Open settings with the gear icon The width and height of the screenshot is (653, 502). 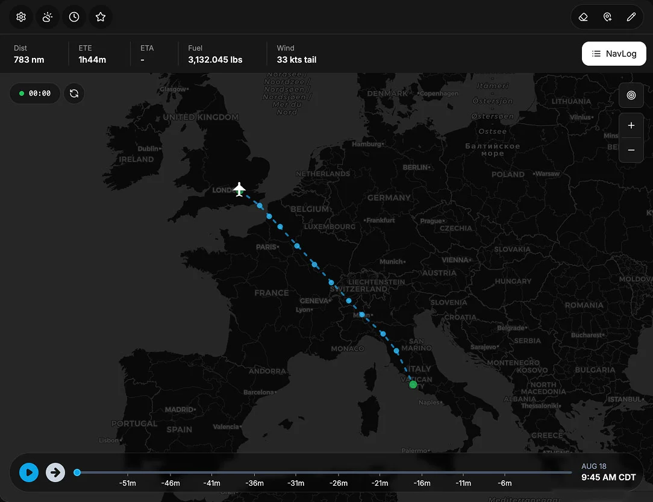21,17
